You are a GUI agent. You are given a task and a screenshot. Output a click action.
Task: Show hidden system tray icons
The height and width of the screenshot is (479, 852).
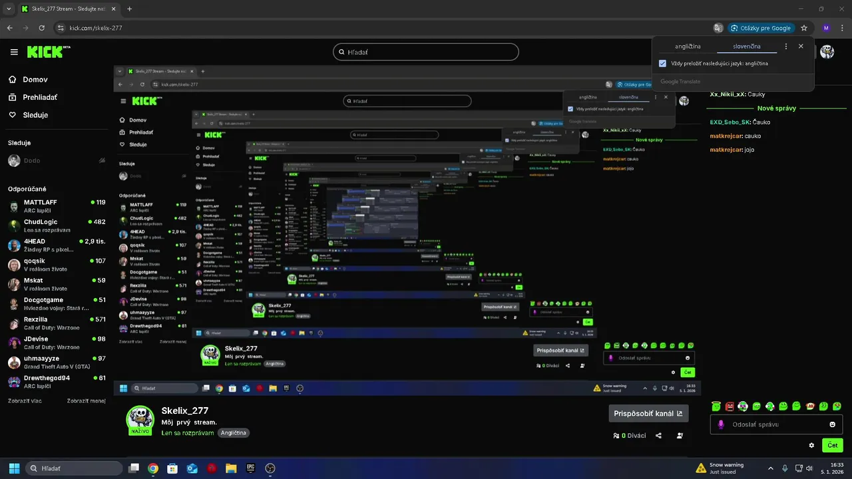click(x=771, y=468)
